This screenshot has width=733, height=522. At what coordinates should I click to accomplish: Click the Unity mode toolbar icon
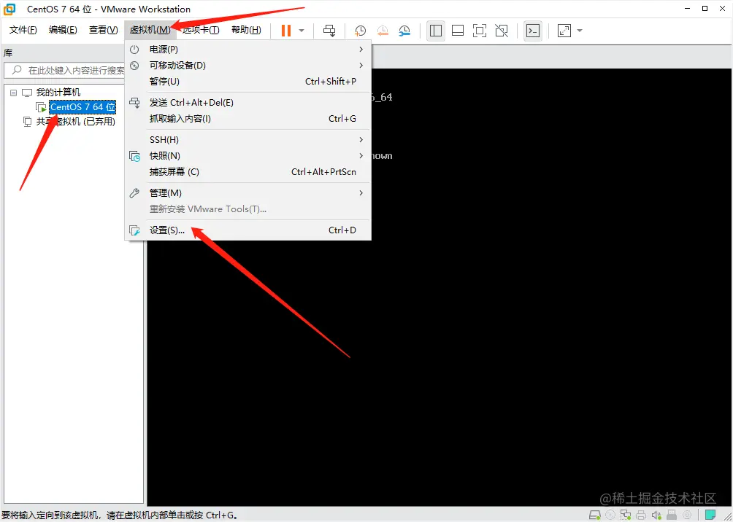coord(502,31)
